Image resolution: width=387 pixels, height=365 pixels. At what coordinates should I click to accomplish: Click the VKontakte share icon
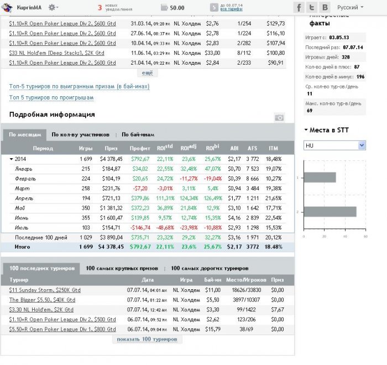[x=325, y=8]
